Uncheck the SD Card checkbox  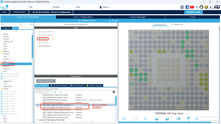click(x=40, y=39)
